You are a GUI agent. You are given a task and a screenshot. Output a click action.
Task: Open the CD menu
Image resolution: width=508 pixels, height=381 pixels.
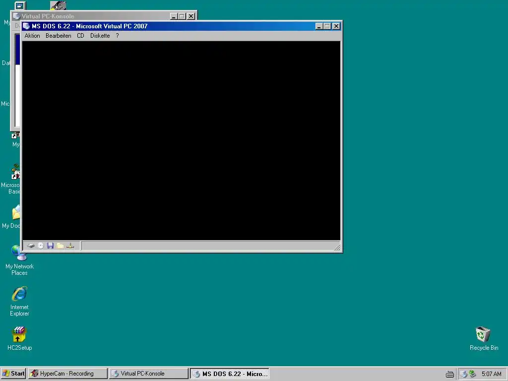tap(80, 36)
